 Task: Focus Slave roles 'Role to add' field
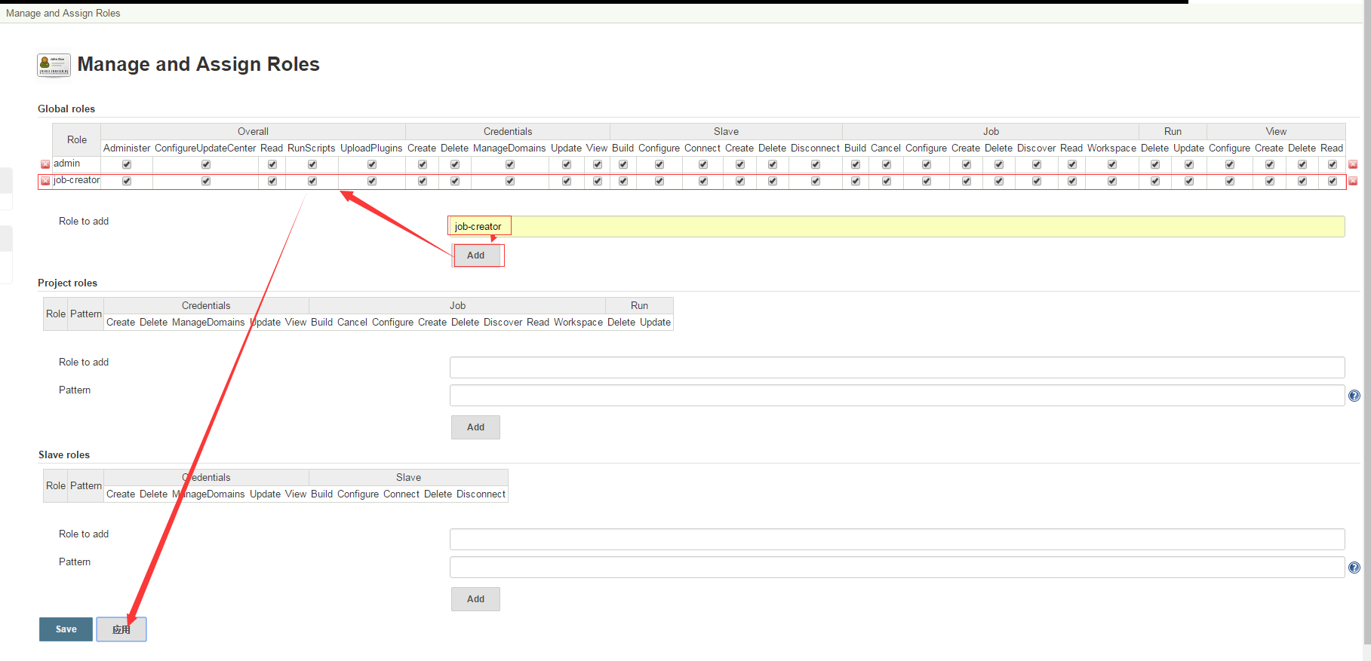(x=897, y=540)
